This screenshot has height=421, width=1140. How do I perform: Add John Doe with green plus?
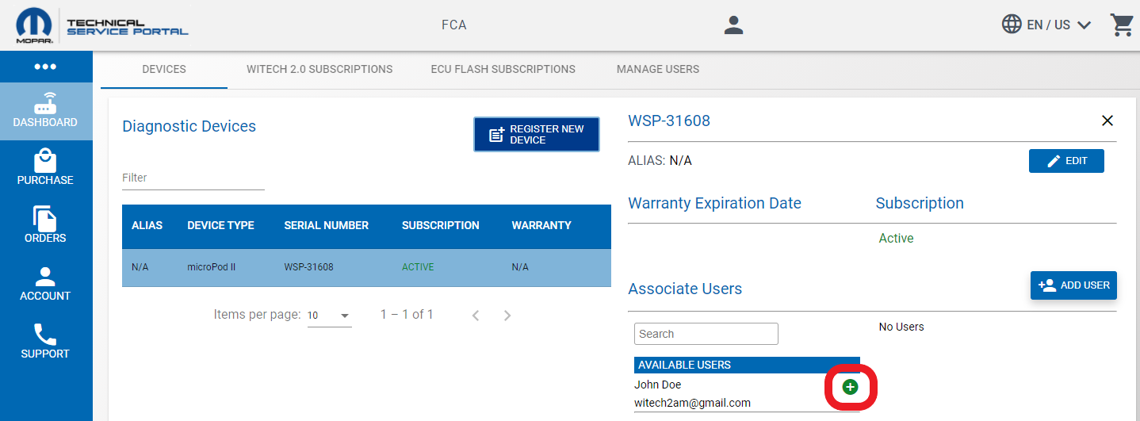850,387
